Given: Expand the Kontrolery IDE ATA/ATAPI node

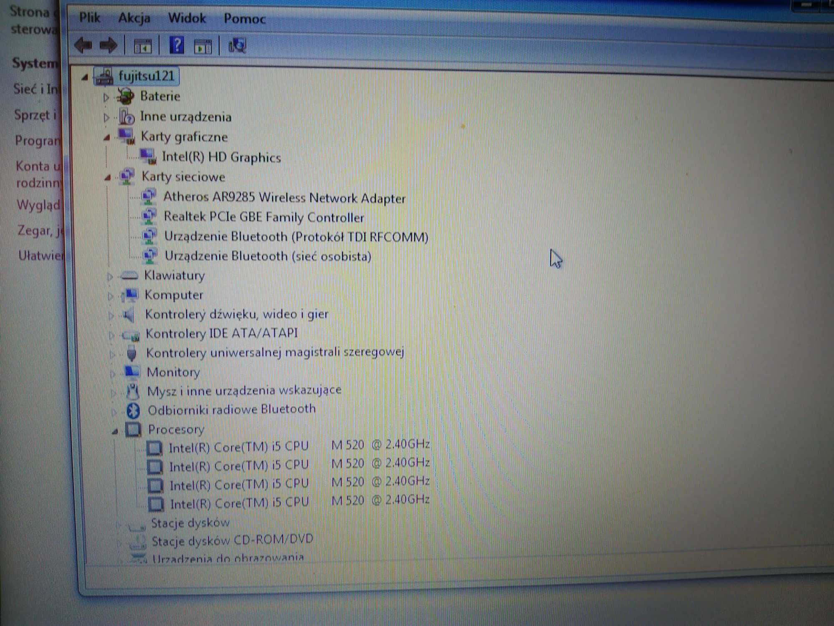Looking at the screenshot, I should click(x=111, y=335).
